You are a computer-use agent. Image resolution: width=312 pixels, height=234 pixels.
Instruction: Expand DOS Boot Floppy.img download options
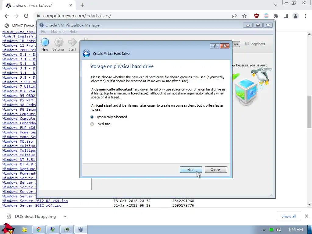(x=65, y=216)
